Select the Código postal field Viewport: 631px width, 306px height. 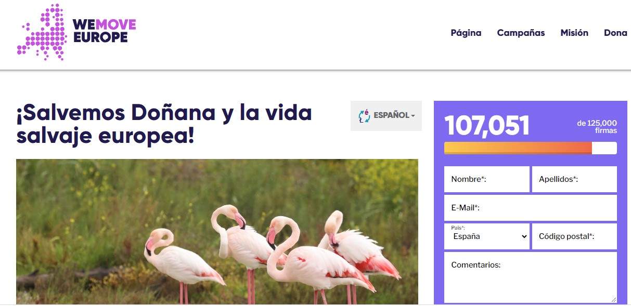pyautogui.click(x=574, y=236)
